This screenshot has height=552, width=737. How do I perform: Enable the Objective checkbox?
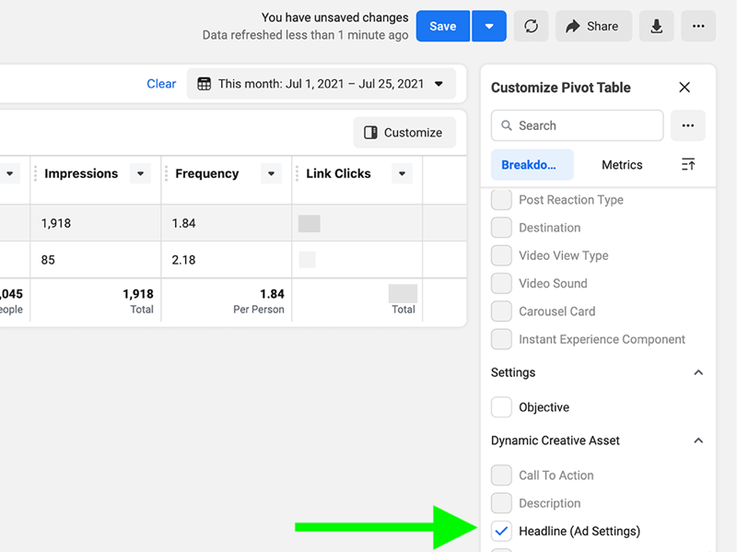[x=501, y=407]
